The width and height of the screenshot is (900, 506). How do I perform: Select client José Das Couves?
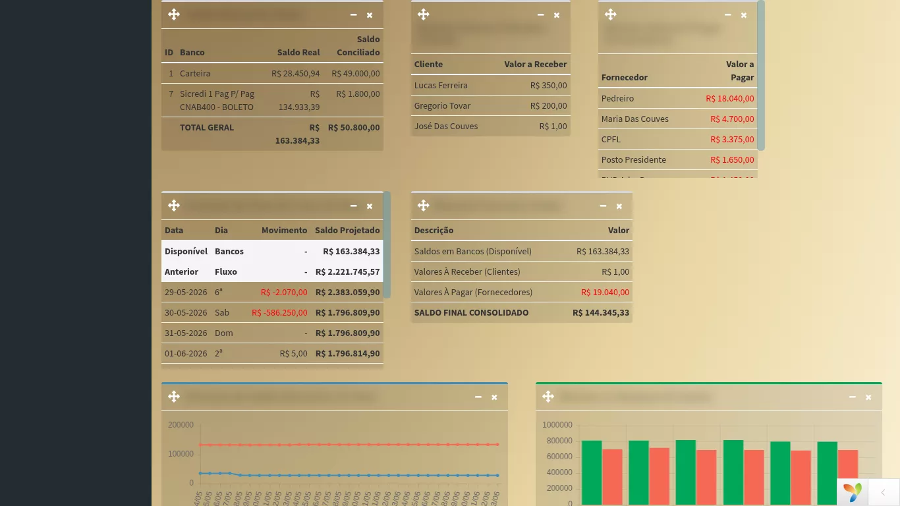tap(490, 126)
